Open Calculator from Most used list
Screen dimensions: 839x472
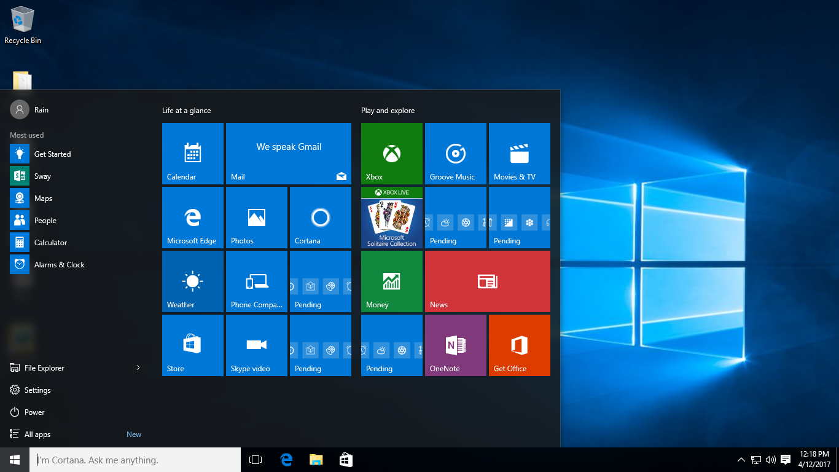pyautogui.click(x=76, y=242)
